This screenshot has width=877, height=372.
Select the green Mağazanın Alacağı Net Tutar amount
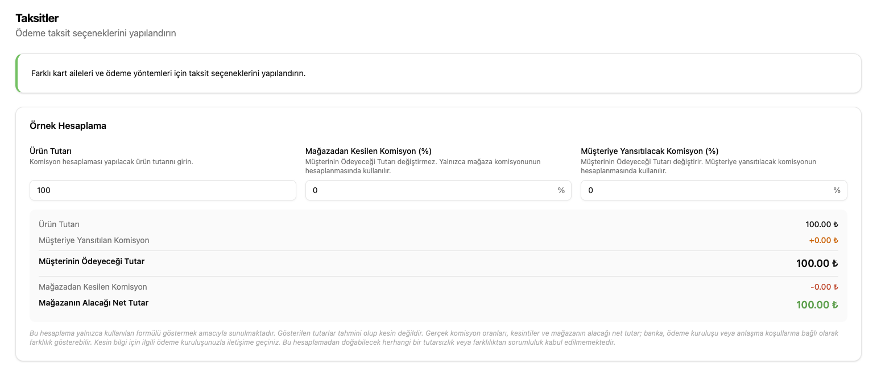click(817, 304)
